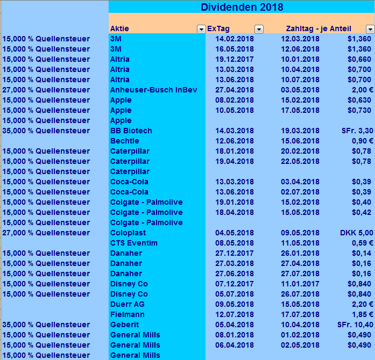Click the ExTag date 18.01.2018
The width and height of the screenshot is (375, 360).
[235, 151]
